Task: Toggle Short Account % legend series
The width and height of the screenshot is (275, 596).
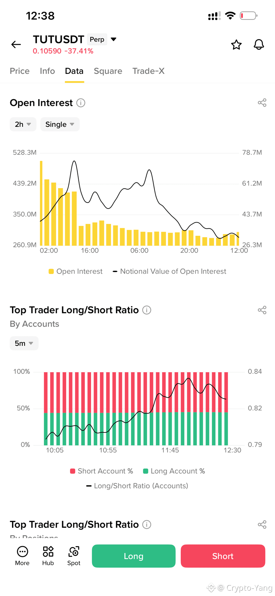Action: point(101,471)
